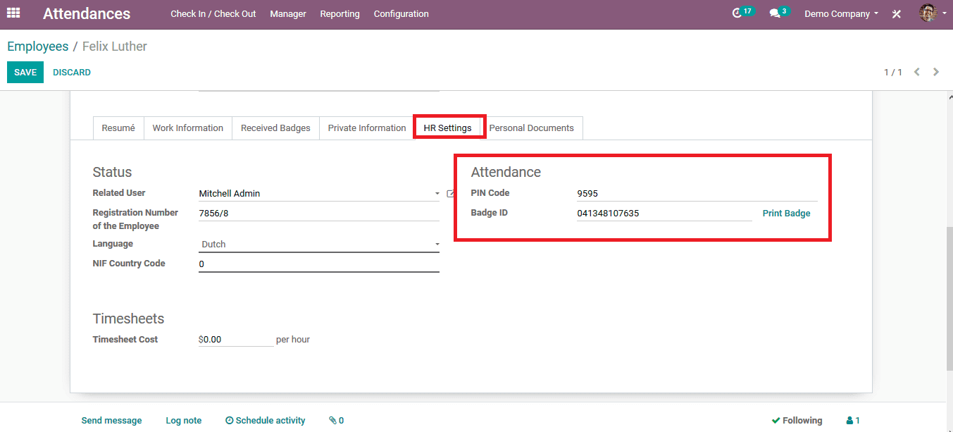This screenshot has height=432, width=953.
Task: Click the 'Felix Luther' breadcrumb text
Action: (115, 47)
